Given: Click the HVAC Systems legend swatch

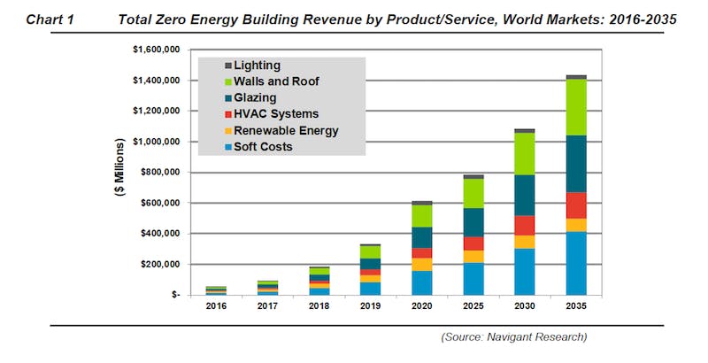Looking at the screenshot, I should 228,114.
